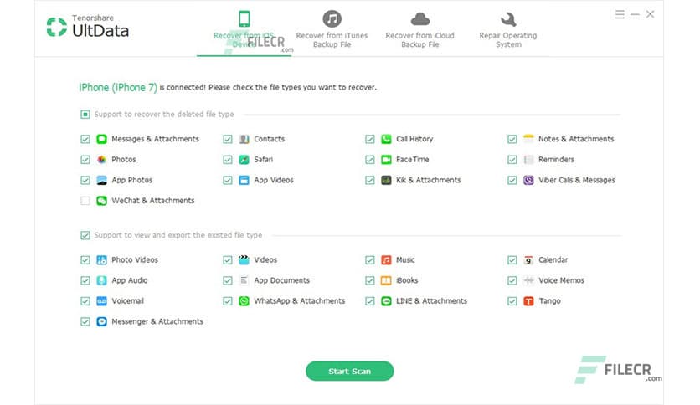This screenshot has height=405, width=700.
Task: Open the hamburger menu icon
Action: tap(620, 15)
